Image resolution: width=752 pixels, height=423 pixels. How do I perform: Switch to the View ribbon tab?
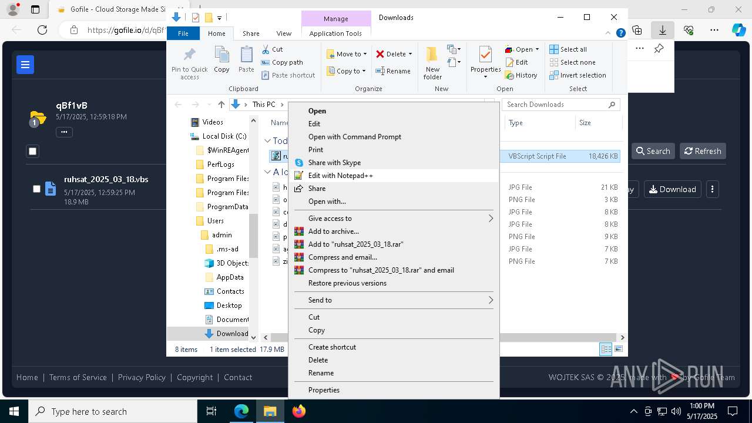pos(284,33)
